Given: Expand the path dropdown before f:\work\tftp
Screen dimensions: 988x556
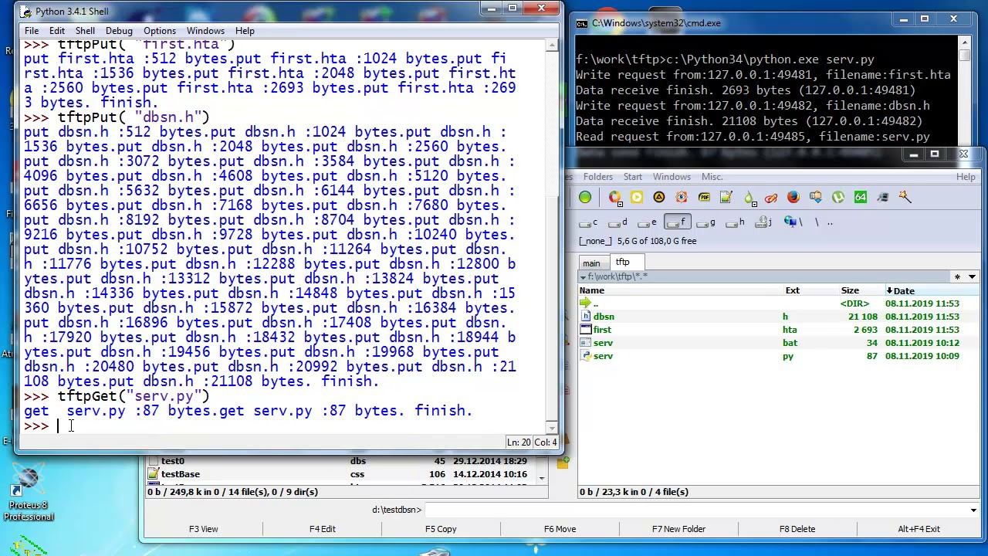Looking at the screenshot, I should [x=583, y=276].
